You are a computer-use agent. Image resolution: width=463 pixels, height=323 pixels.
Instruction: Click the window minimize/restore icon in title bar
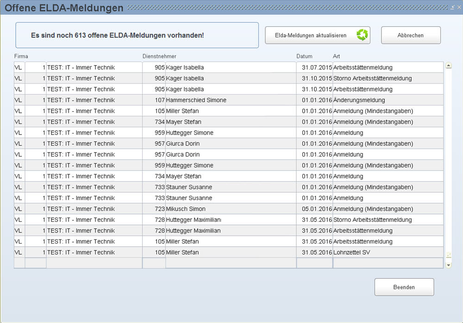click(452, 7)
